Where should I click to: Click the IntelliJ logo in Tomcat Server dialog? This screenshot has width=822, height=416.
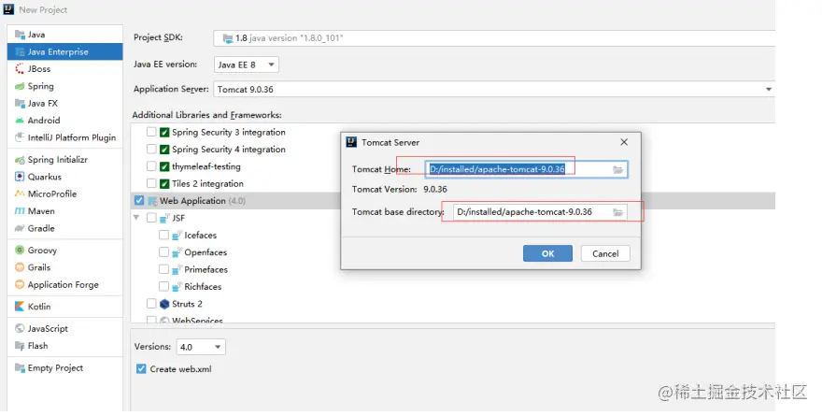pyautogui.click(x=351, y=142)
